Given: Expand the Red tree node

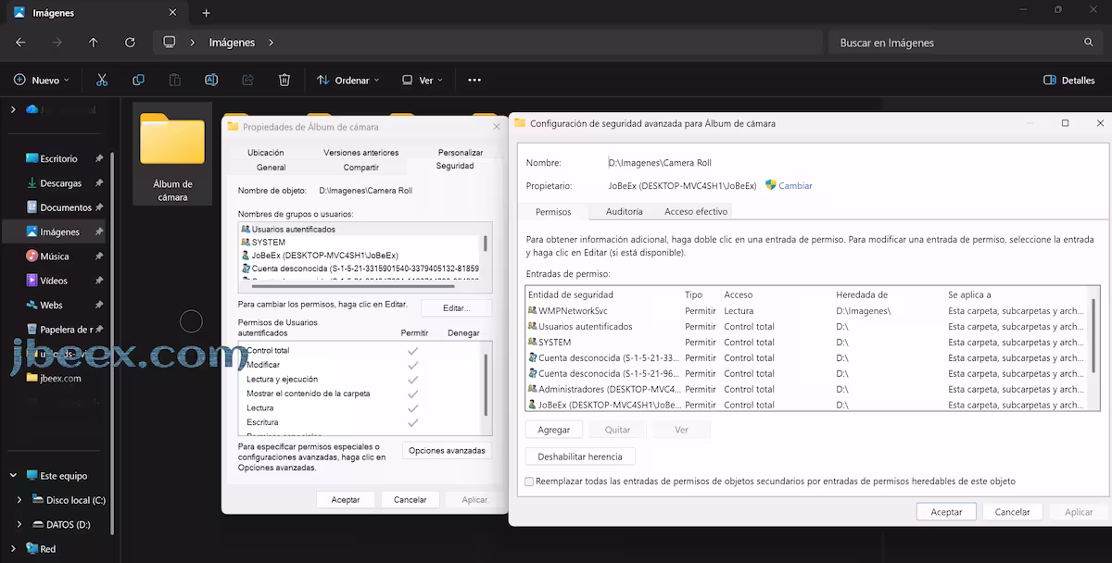Looking at the screenshot, I should click(x=13, y=549).
